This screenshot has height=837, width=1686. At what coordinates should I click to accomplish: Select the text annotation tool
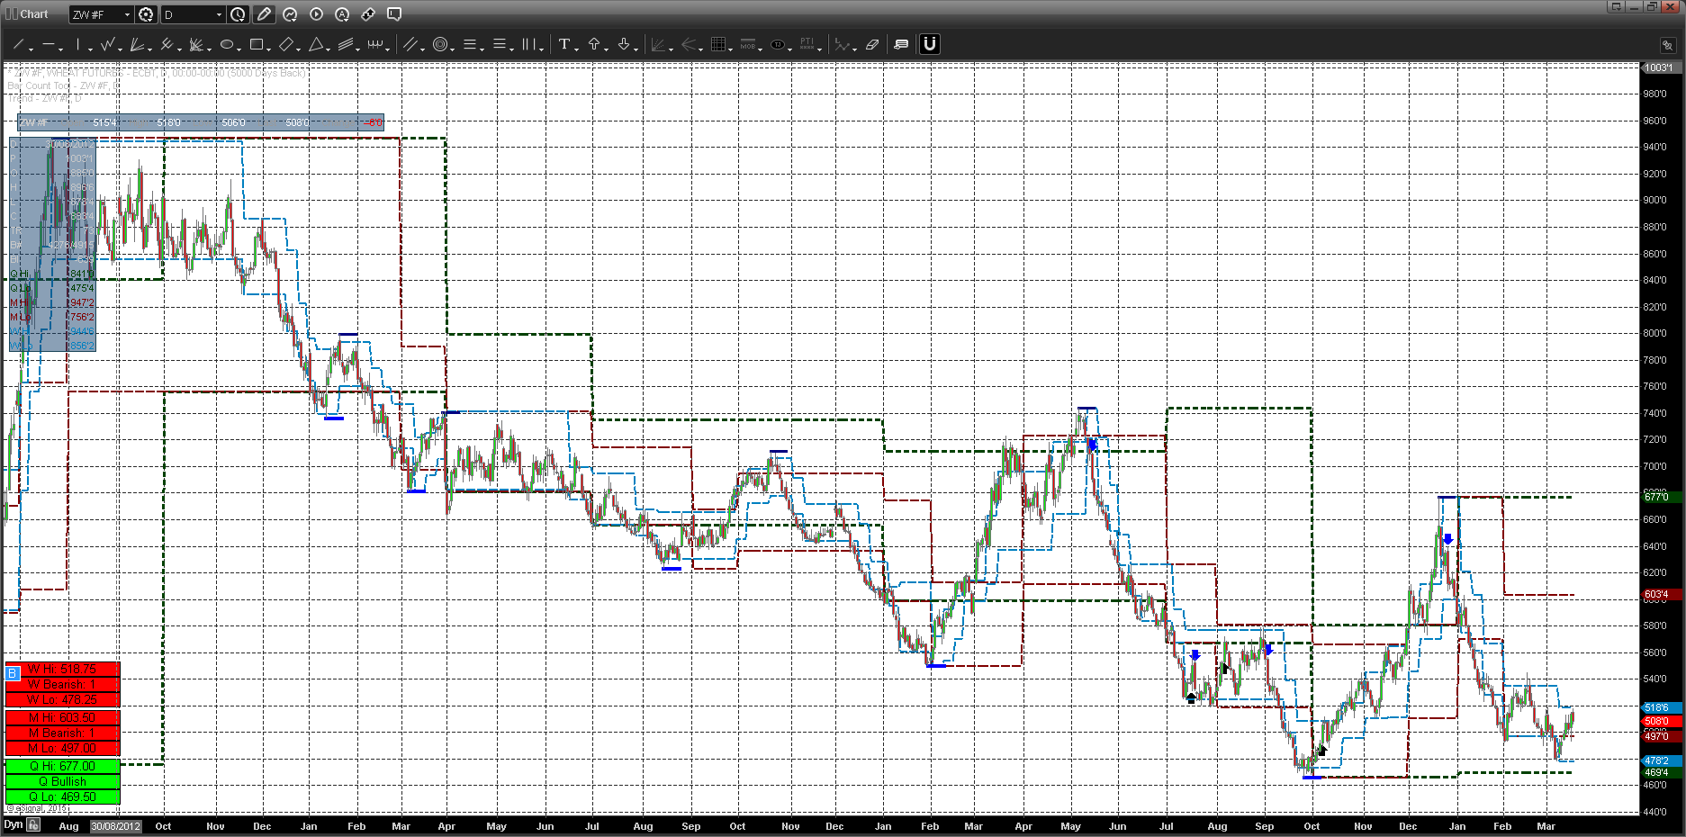click(564, 44)
